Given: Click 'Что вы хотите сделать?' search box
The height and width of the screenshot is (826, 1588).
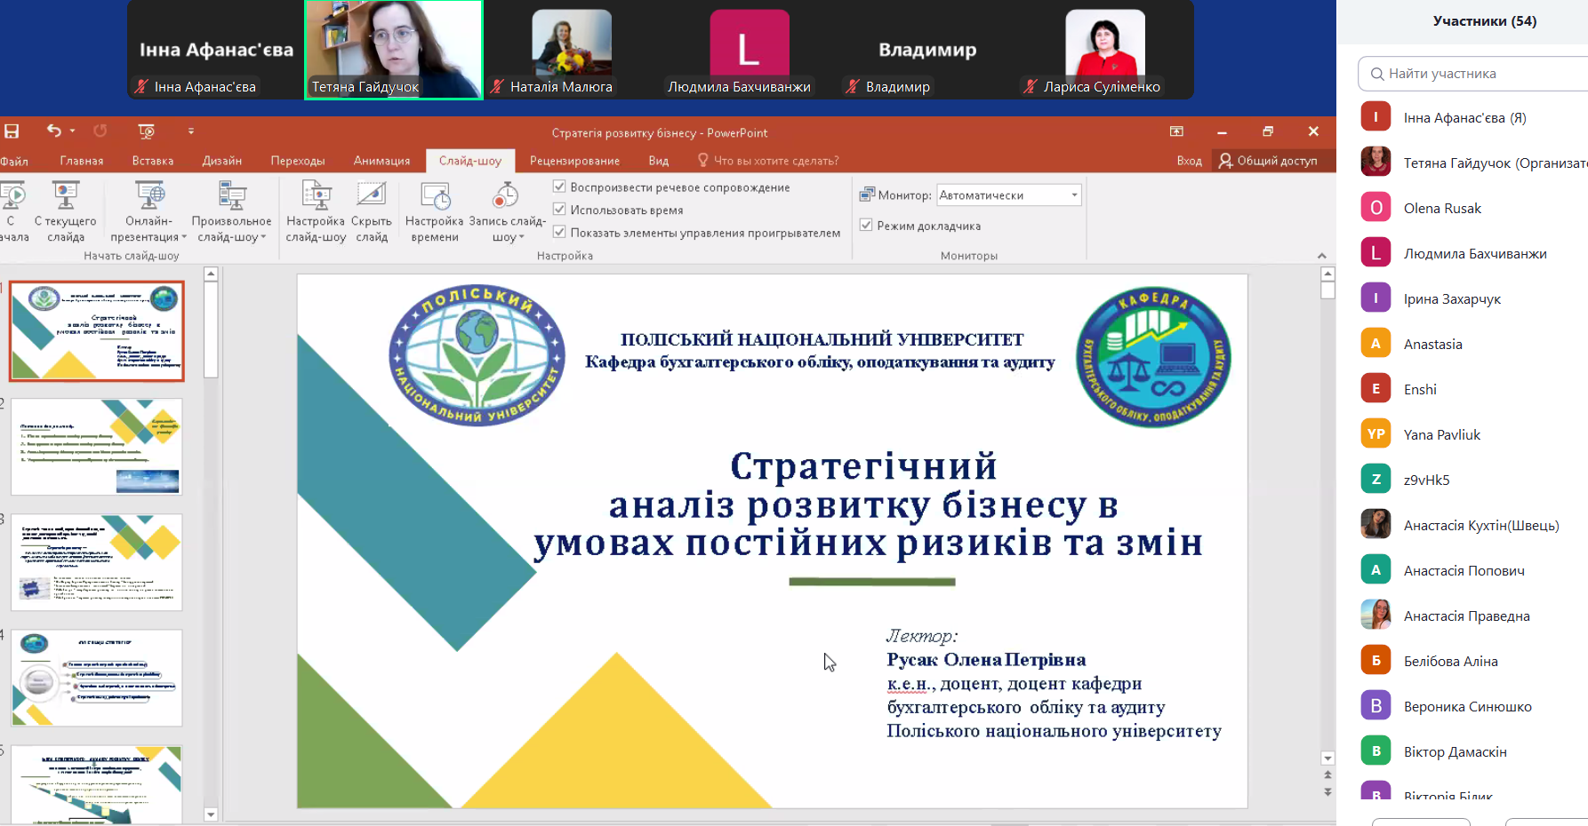Looking at the screenshot, I should [x=775, y=161].
